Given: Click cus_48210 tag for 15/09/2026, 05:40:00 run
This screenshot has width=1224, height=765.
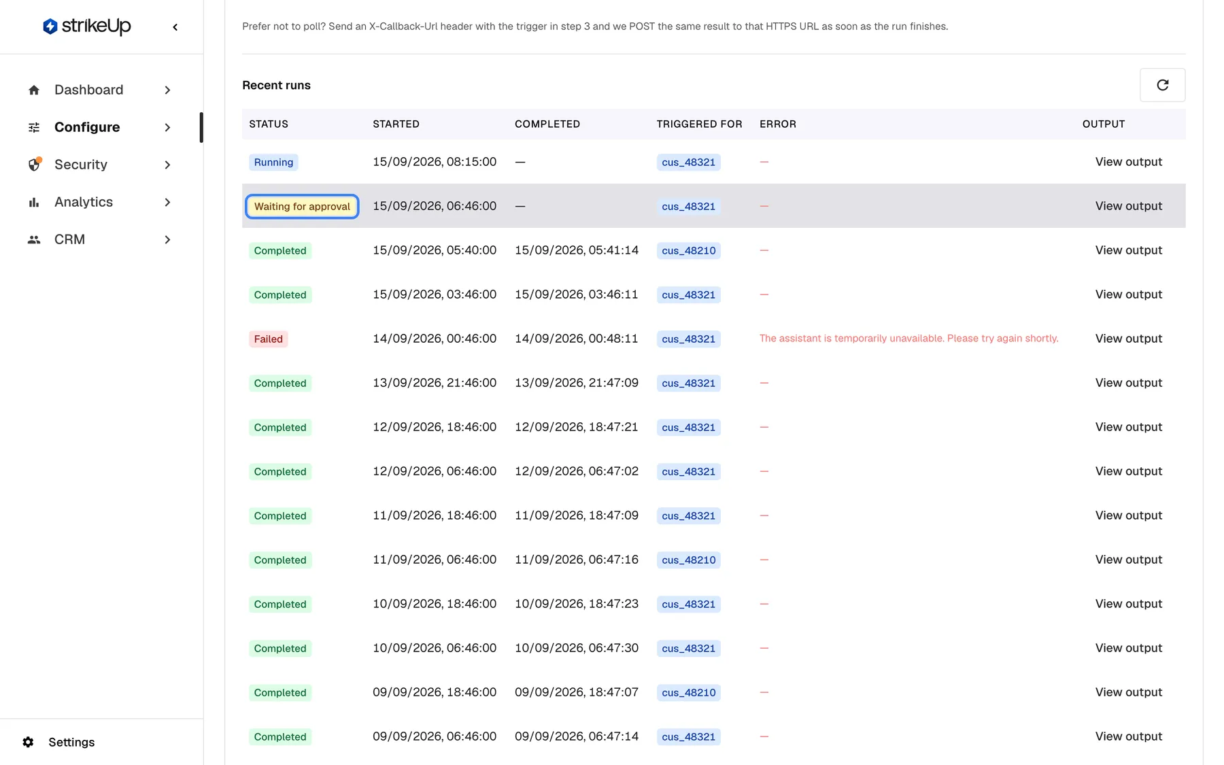Looking at the screenshot, I should pos(688,250).
